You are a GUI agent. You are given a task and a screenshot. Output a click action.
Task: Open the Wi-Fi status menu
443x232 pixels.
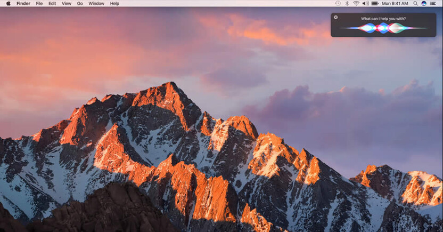[x=356, y=3]
